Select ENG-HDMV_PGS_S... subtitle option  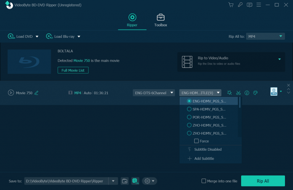[x=209, y=101]
